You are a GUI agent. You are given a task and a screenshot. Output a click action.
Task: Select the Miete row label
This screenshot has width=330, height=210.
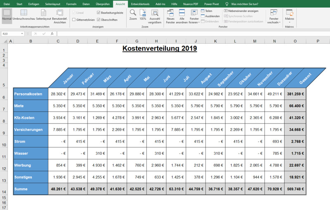[x=31, y=106]
